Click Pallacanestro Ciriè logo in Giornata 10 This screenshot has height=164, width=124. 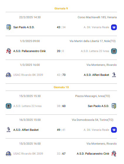[x=114, y=154]
